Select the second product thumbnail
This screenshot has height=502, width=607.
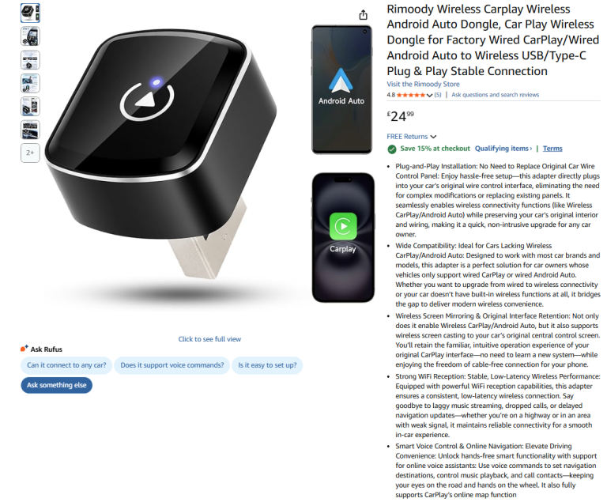pos(30,36)
